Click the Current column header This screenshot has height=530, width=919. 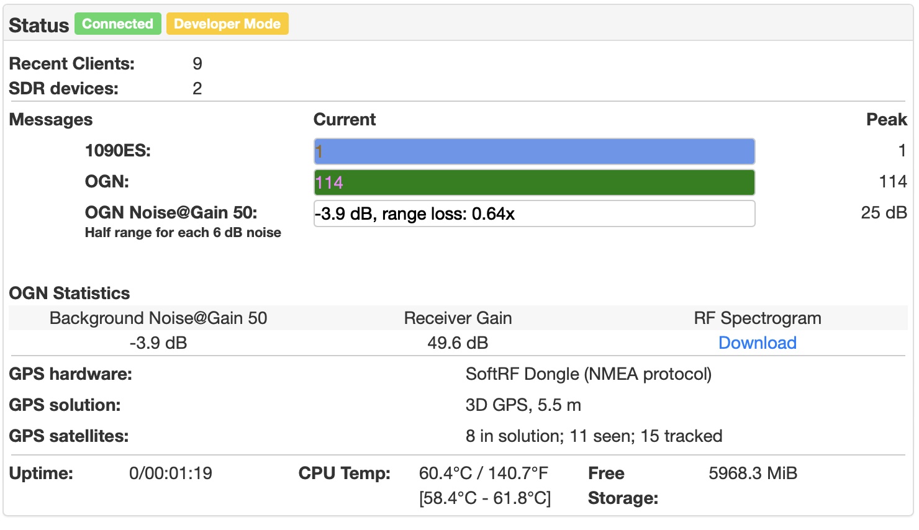click(x=345, y=120)
